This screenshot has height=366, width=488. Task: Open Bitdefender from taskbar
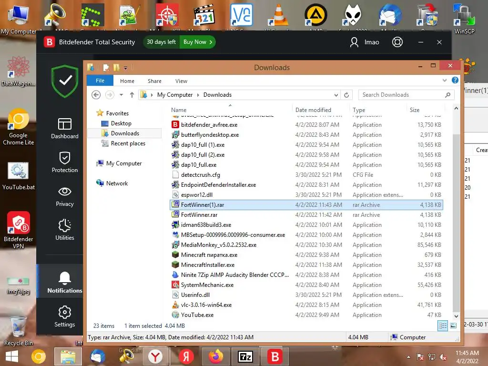tap(275, 356)
